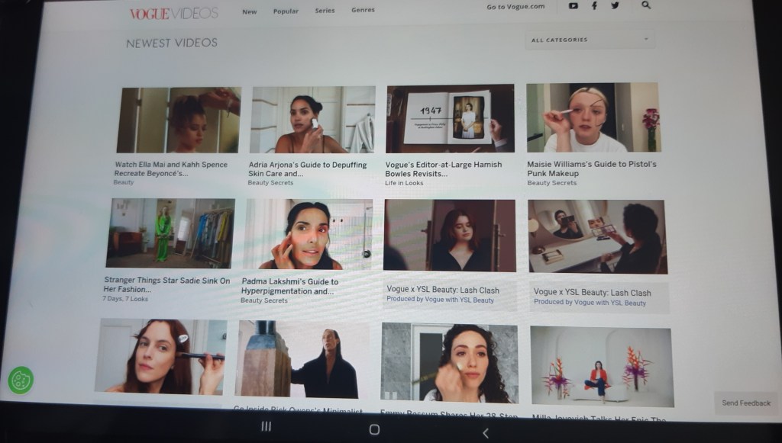Open Padma Lakshmi's Hyperpigmentation guide thumbnail
Screen dimensions: 782x443
click(309, 235)
